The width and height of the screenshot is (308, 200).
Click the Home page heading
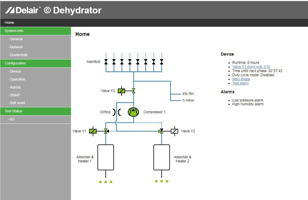point(83,34)
